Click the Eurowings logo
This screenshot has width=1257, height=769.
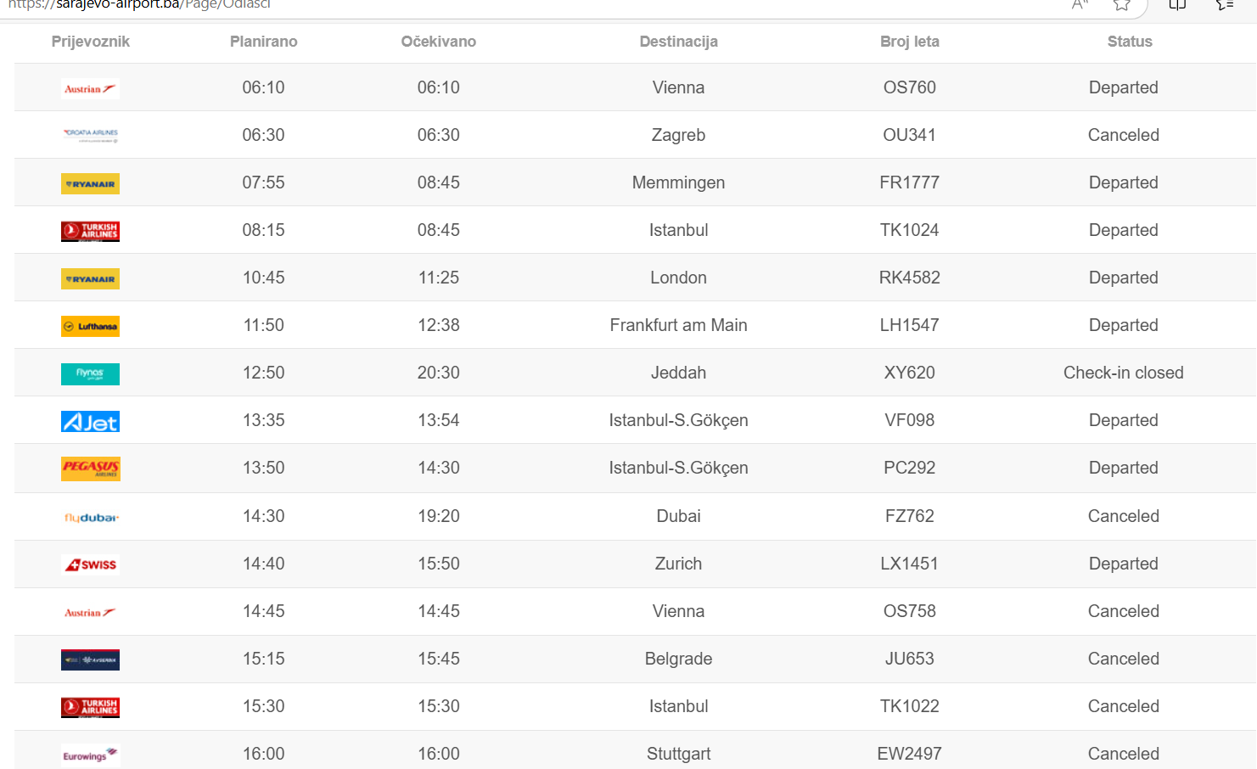90,755
